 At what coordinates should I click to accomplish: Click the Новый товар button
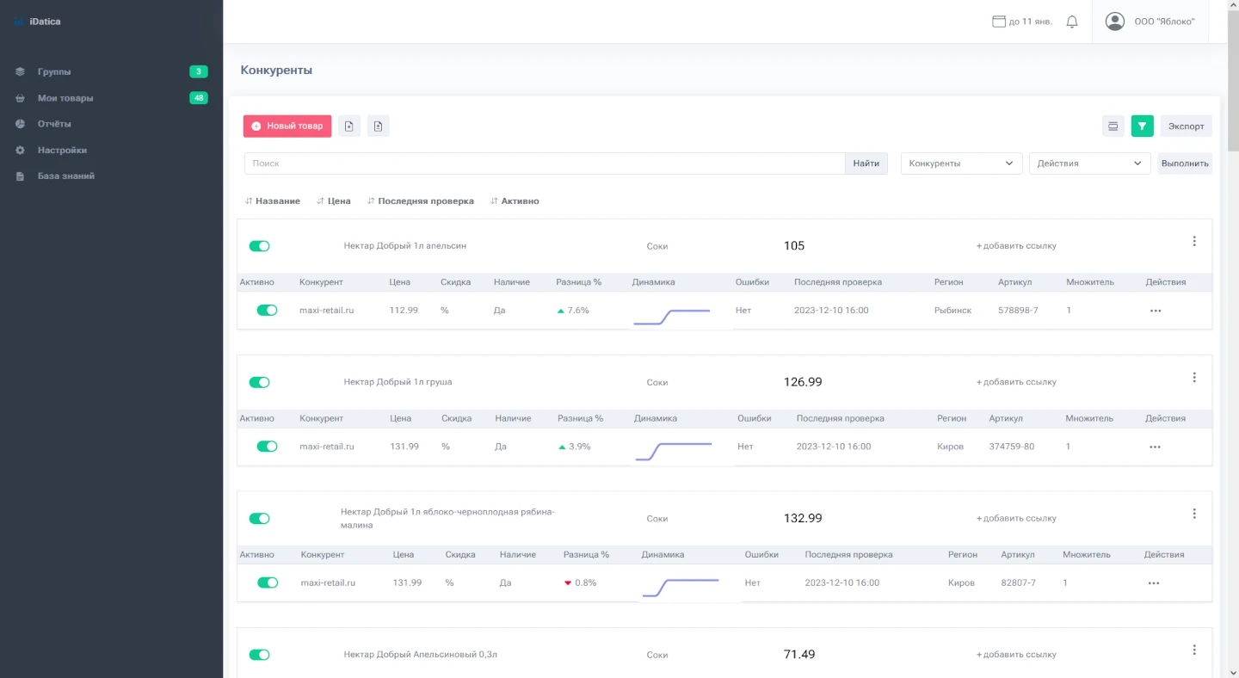287,126
